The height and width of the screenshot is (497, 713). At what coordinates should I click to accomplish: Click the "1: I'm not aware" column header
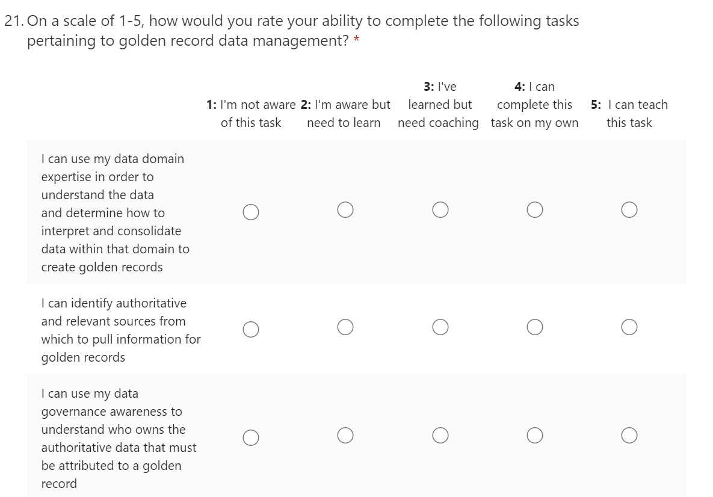[x=251, y=114]
